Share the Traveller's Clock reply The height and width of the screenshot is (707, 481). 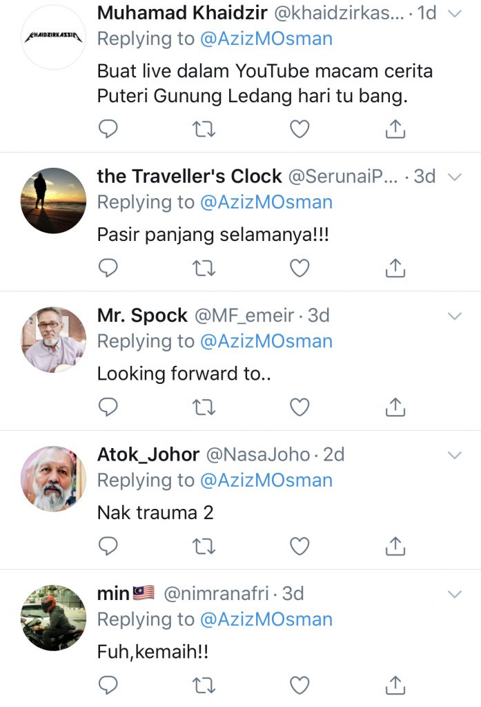[x=395, y=267]
